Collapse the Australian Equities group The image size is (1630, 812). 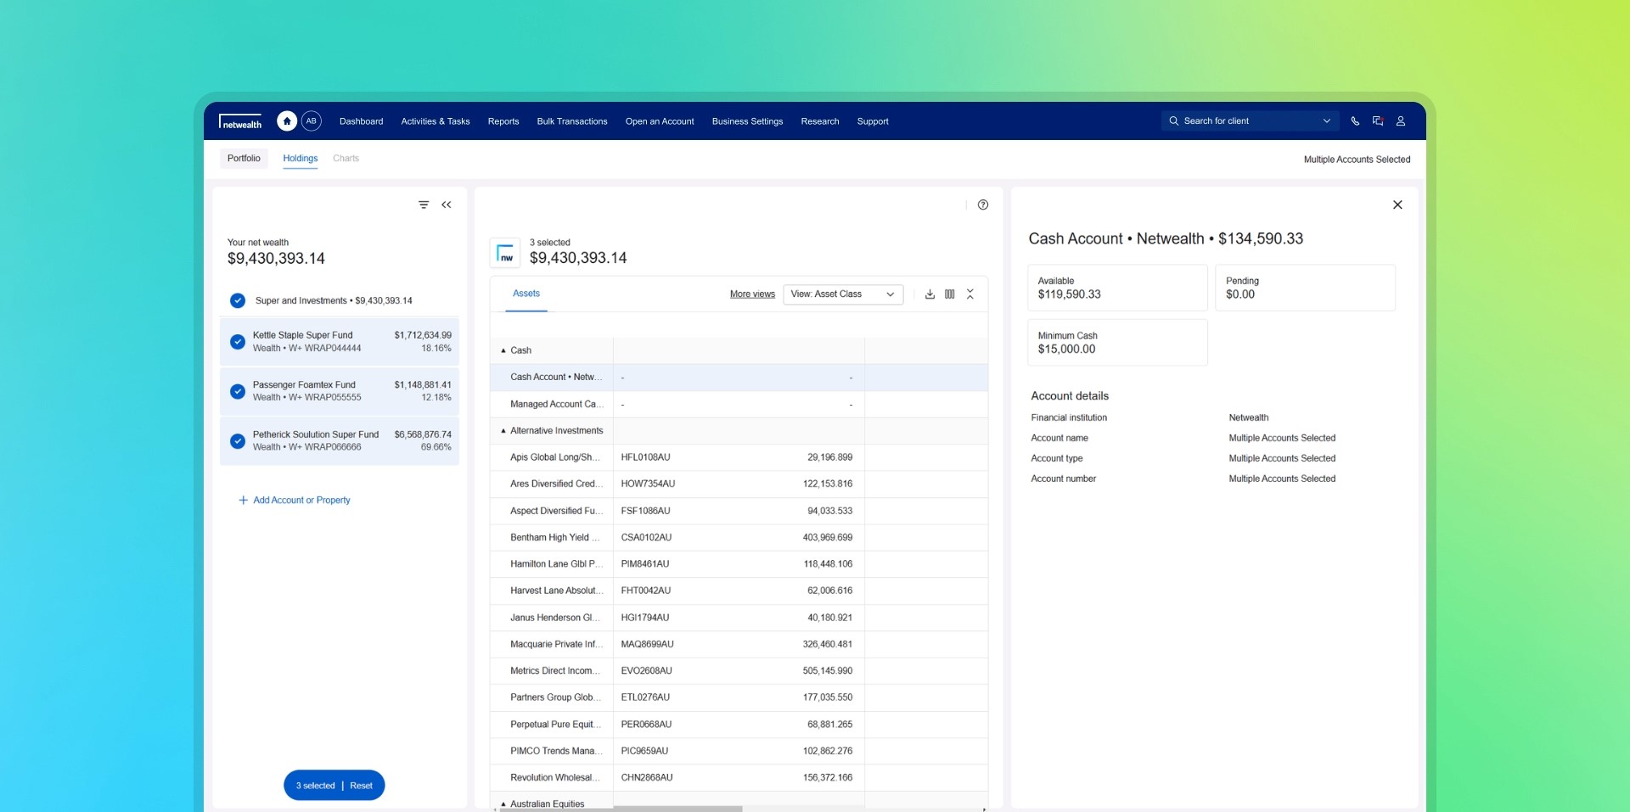click(x=503, y=804)
